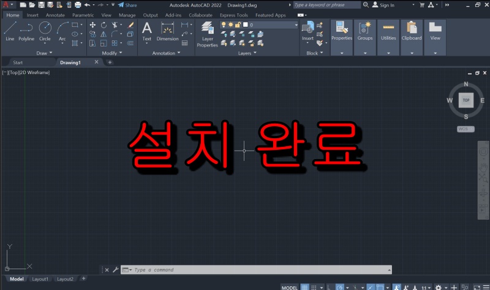Select the Dimension tool
The image size is (490, 290).
tap(167, 31)
